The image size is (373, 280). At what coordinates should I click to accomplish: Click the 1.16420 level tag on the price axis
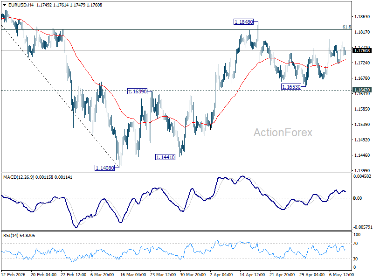pyautogui.click(x=362, y=90)
